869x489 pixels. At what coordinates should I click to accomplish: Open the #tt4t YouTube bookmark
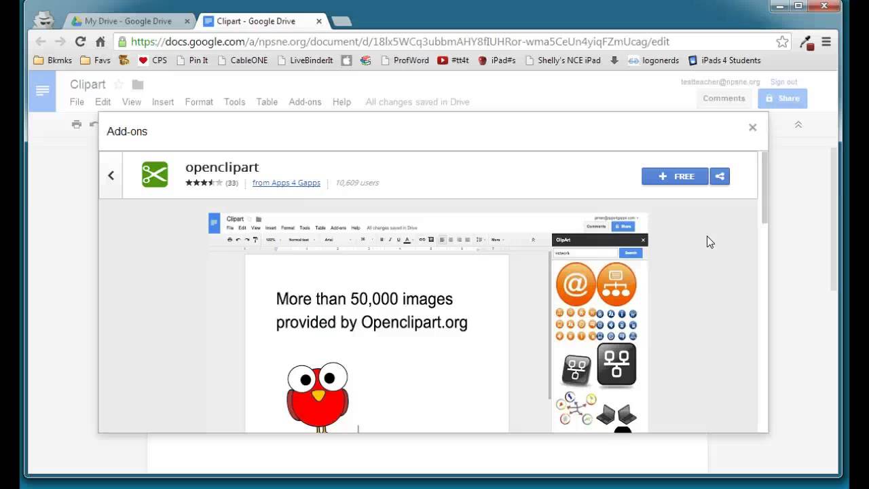tap(454, 60)
